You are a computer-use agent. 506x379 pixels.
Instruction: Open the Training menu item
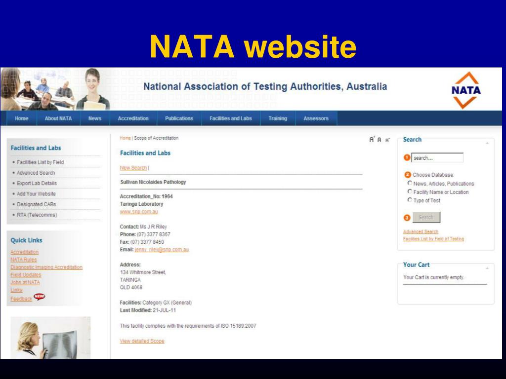tap(278, 118)
